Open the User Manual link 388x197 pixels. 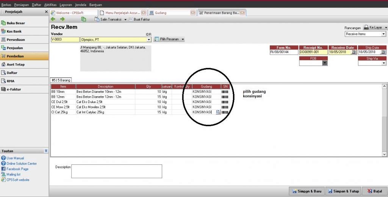tap(15, 158)
